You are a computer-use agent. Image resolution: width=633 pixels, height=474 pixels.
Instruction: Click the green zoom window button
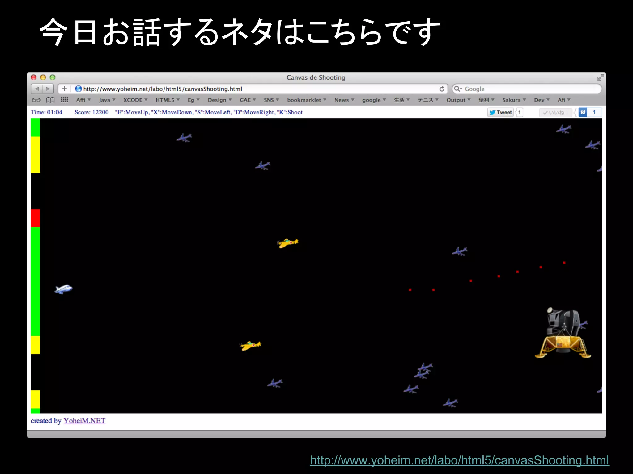point(53,77)
